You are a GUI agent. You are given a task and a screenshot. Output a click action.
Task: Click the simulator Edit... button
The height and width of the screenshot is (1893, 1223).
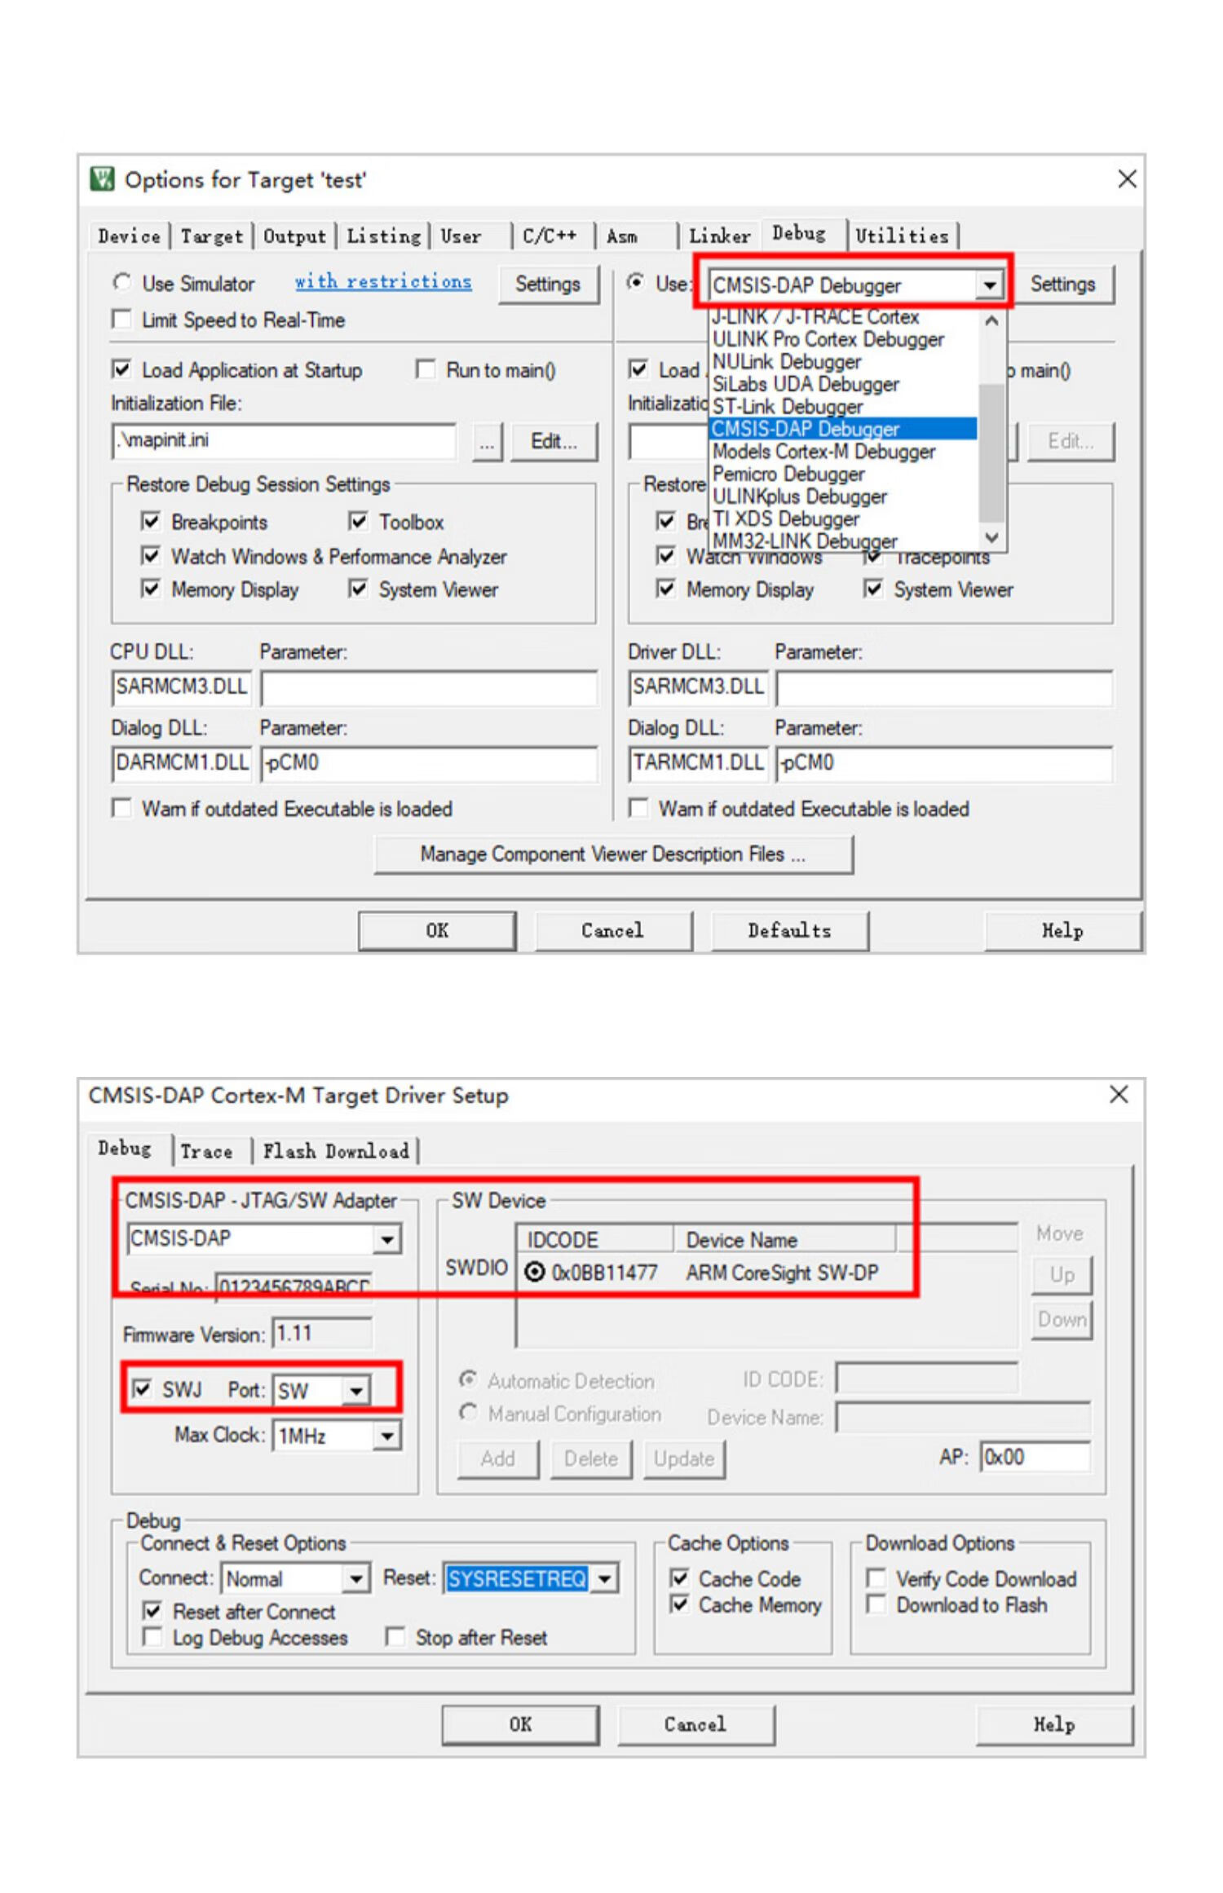coord(554,442)
